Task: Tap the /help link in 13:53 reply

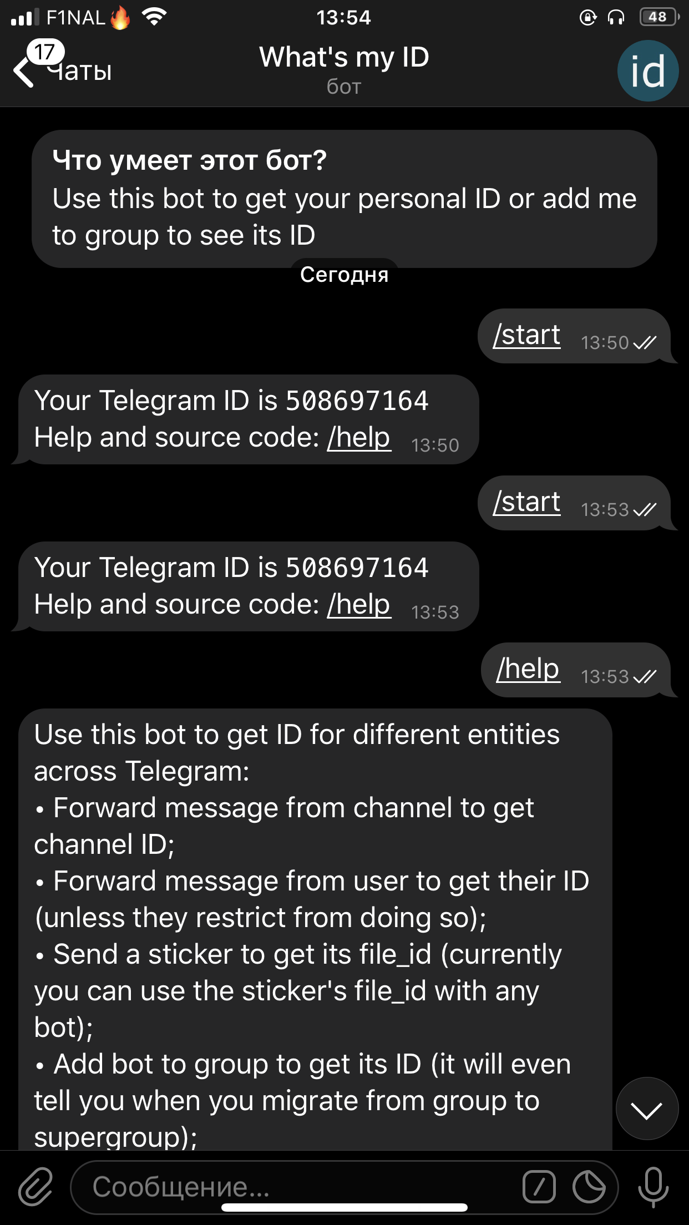Action: tap(359, 604)
